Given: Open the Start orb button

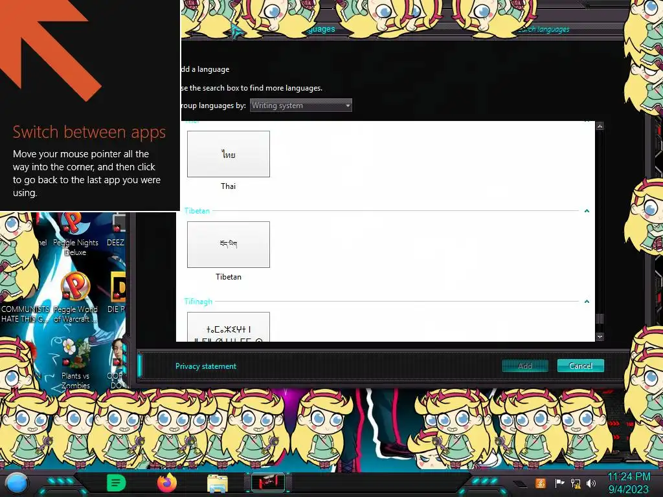Looking at the screenshot, I should 17,483.
